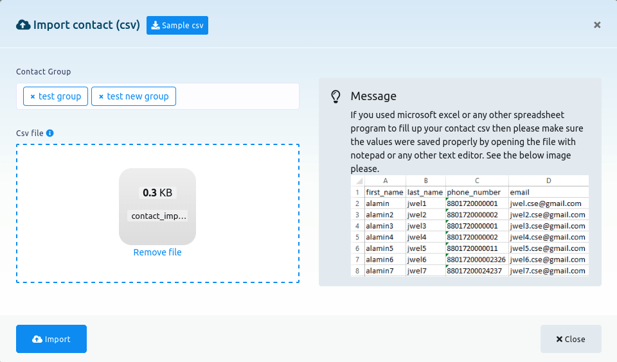Image resolution: width=617 pixels, height=362 pixels.
Task: Click the 0.3 KB file size label
Action: (157, 193)
